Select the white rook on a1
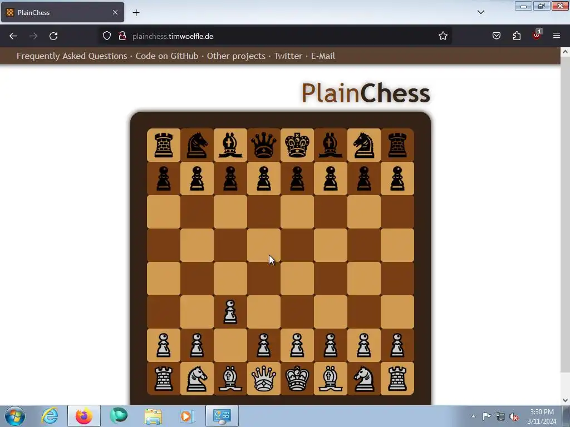This screenshot has width=570, height=427. [164, 379]
